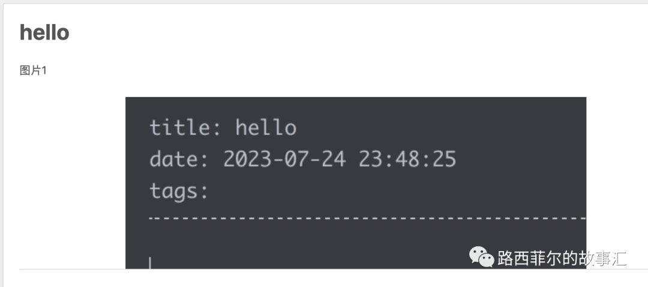
Task: Select the "图片1" caption text
Action: coord(33,71)
